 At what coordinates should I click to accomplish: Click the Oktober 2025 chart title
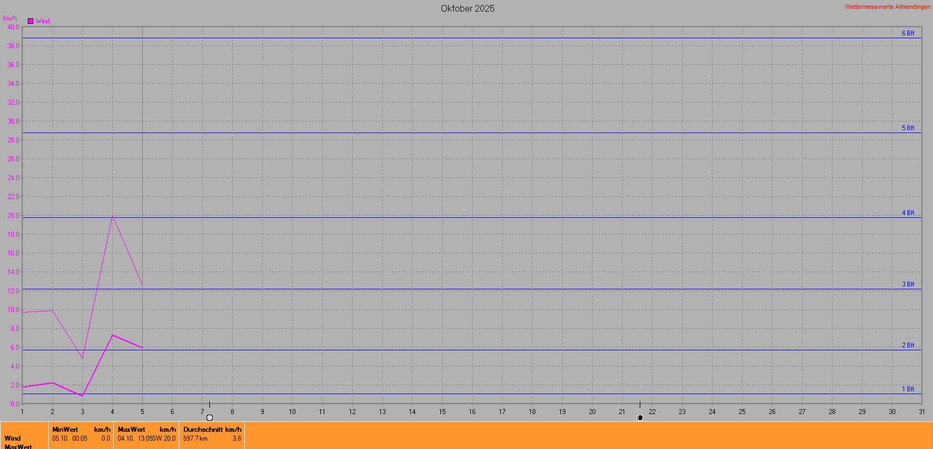(468, 8)
